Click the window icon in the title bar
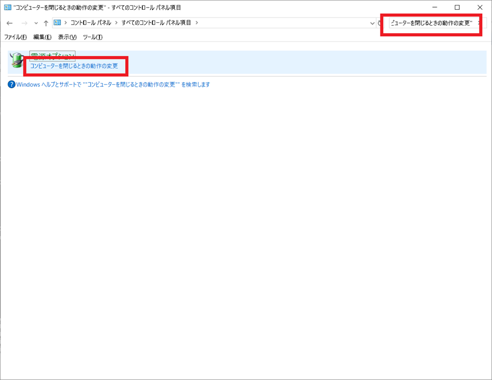Image resolution: width=492 pixels, height=380 pixels. [7, 7]
